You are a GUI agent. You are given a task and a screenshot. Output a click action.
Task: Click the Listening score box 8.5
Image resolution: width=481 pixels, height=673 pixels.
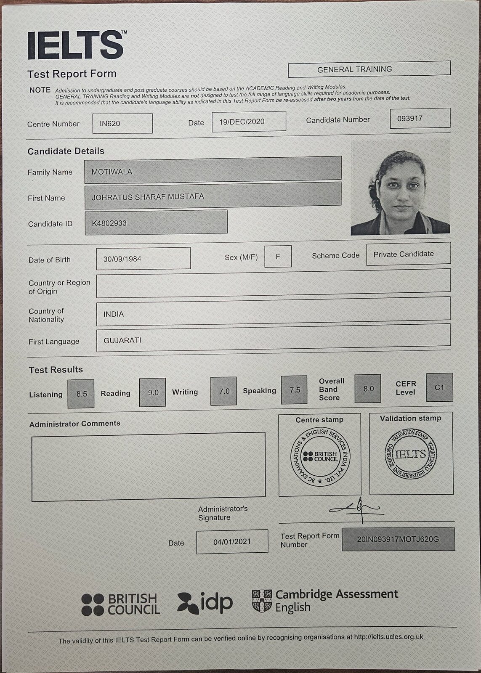81,394
